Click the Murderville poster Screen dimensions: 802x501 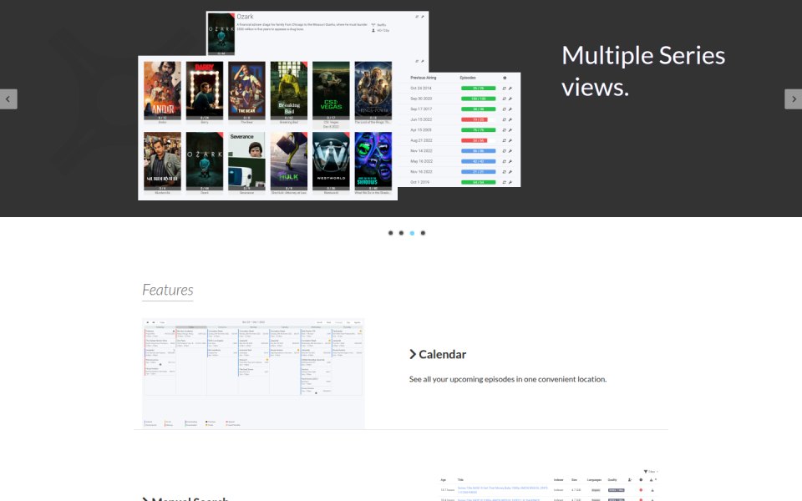coord(162,161)
